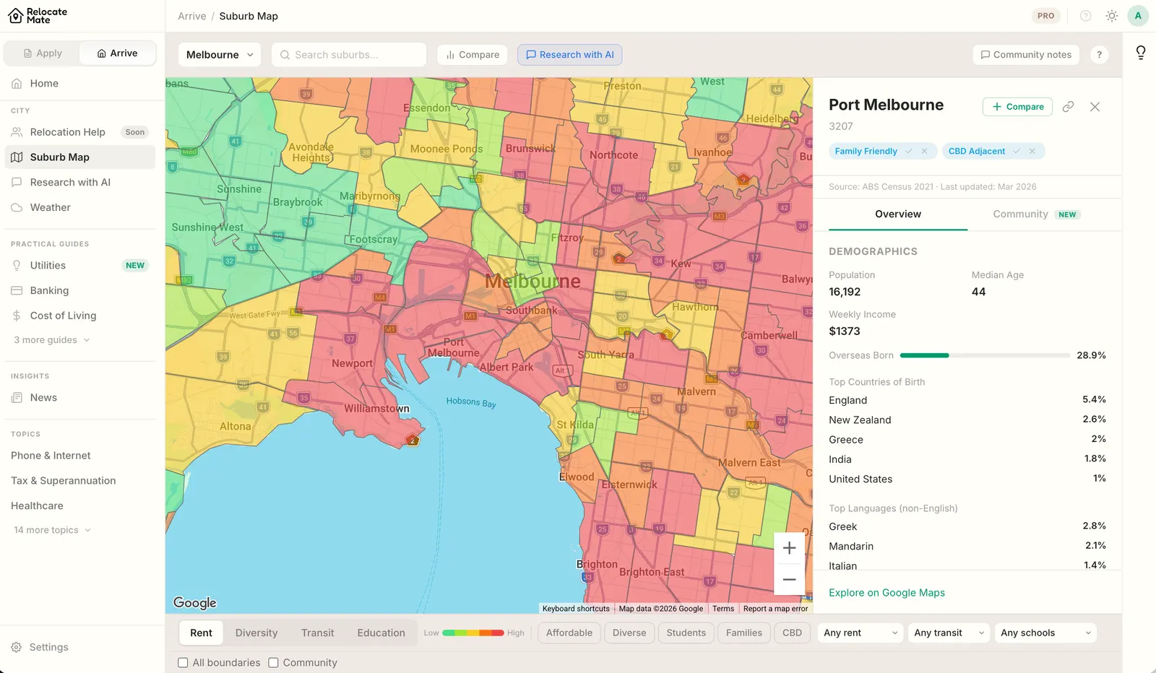This screenshot has height=673, width=1156.
Task: Open Healthcare topic
Action: coord(37,506)
